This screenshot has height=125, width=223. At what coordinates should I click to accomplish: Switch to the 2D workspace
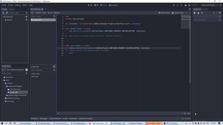tap(90, 5)
